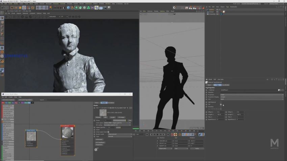
Task: Select the Move tool plus-arrows icon
Action: [16, 8]
